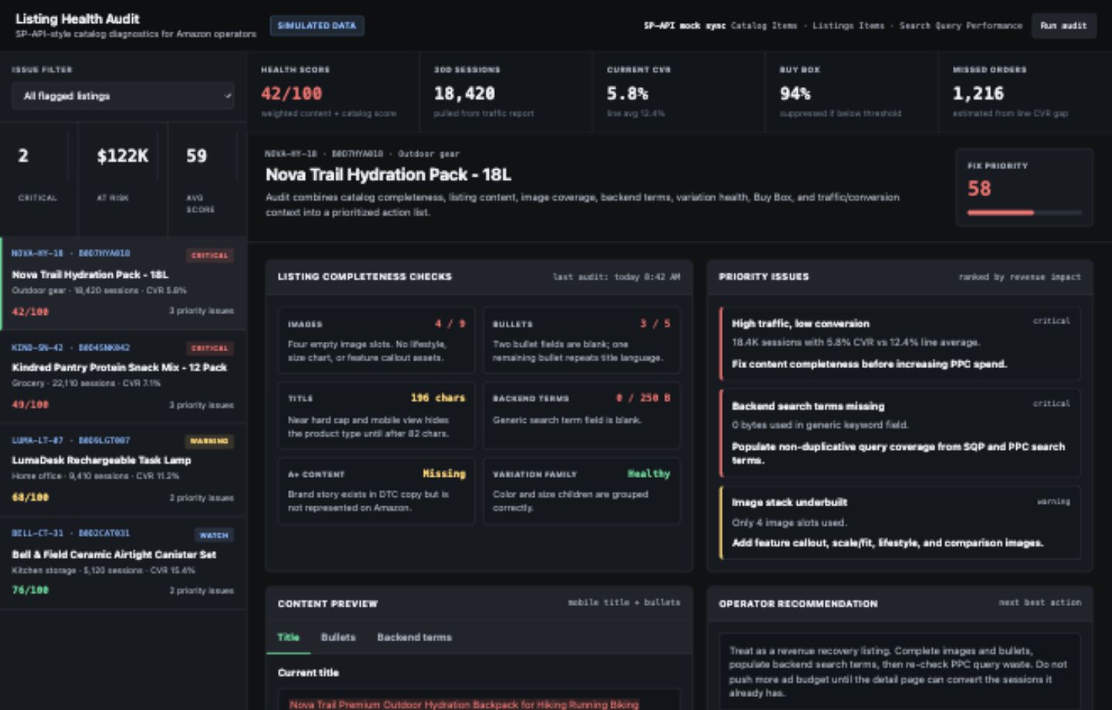
Task: Click WARNING badge on LumaDesk listing
Action: point(209,441)
